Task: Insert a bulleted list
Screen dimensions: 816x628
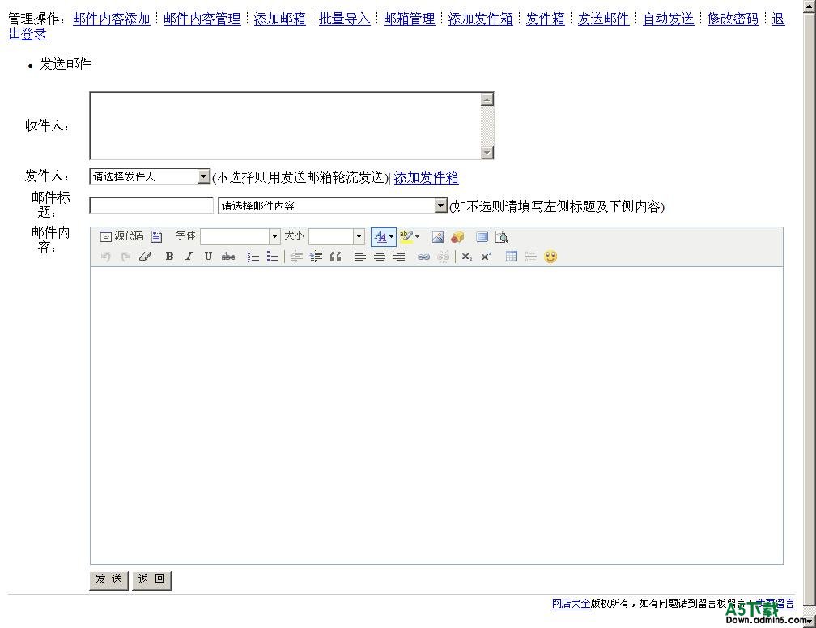Action: [x=273, y=257]
